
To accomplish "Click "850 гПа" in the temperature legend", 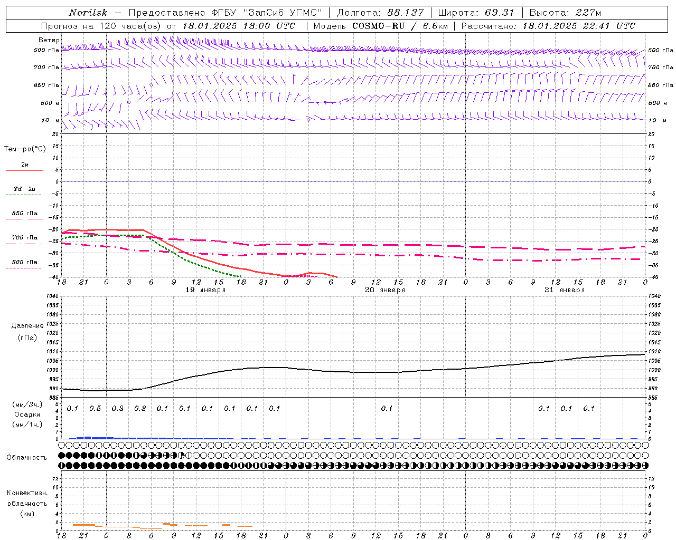I will 25,214.
